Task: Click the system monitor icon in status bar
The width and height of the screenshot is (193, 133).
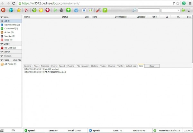Action: pyautogui.click(x=2, y=130)
